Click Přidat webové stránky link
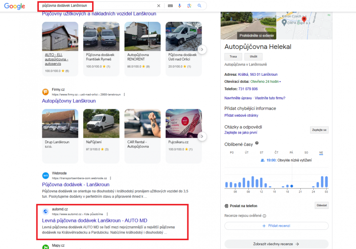 pyautogui.click(x=241, y=115)
